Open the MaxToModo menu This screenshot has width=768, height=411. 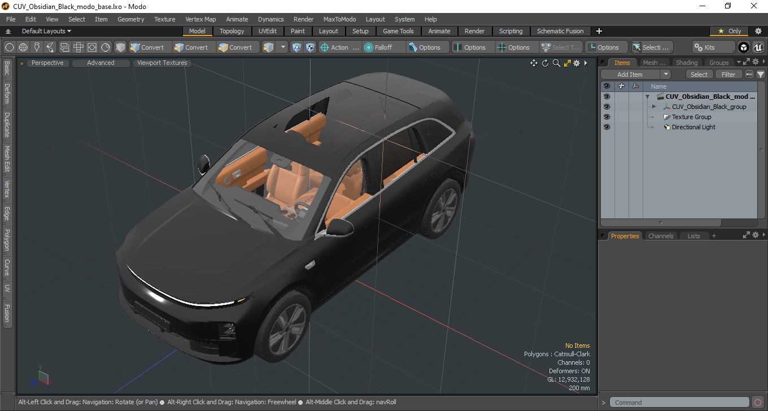pyautogui.click(x=339, y=19)
